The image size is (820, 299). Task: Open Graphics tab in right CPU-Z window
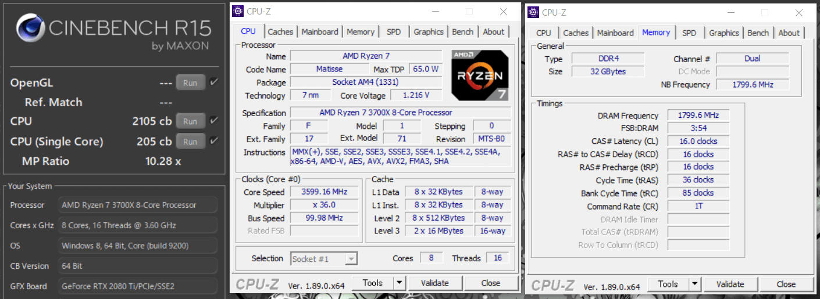pyautogui.click(x=724, y=33)
